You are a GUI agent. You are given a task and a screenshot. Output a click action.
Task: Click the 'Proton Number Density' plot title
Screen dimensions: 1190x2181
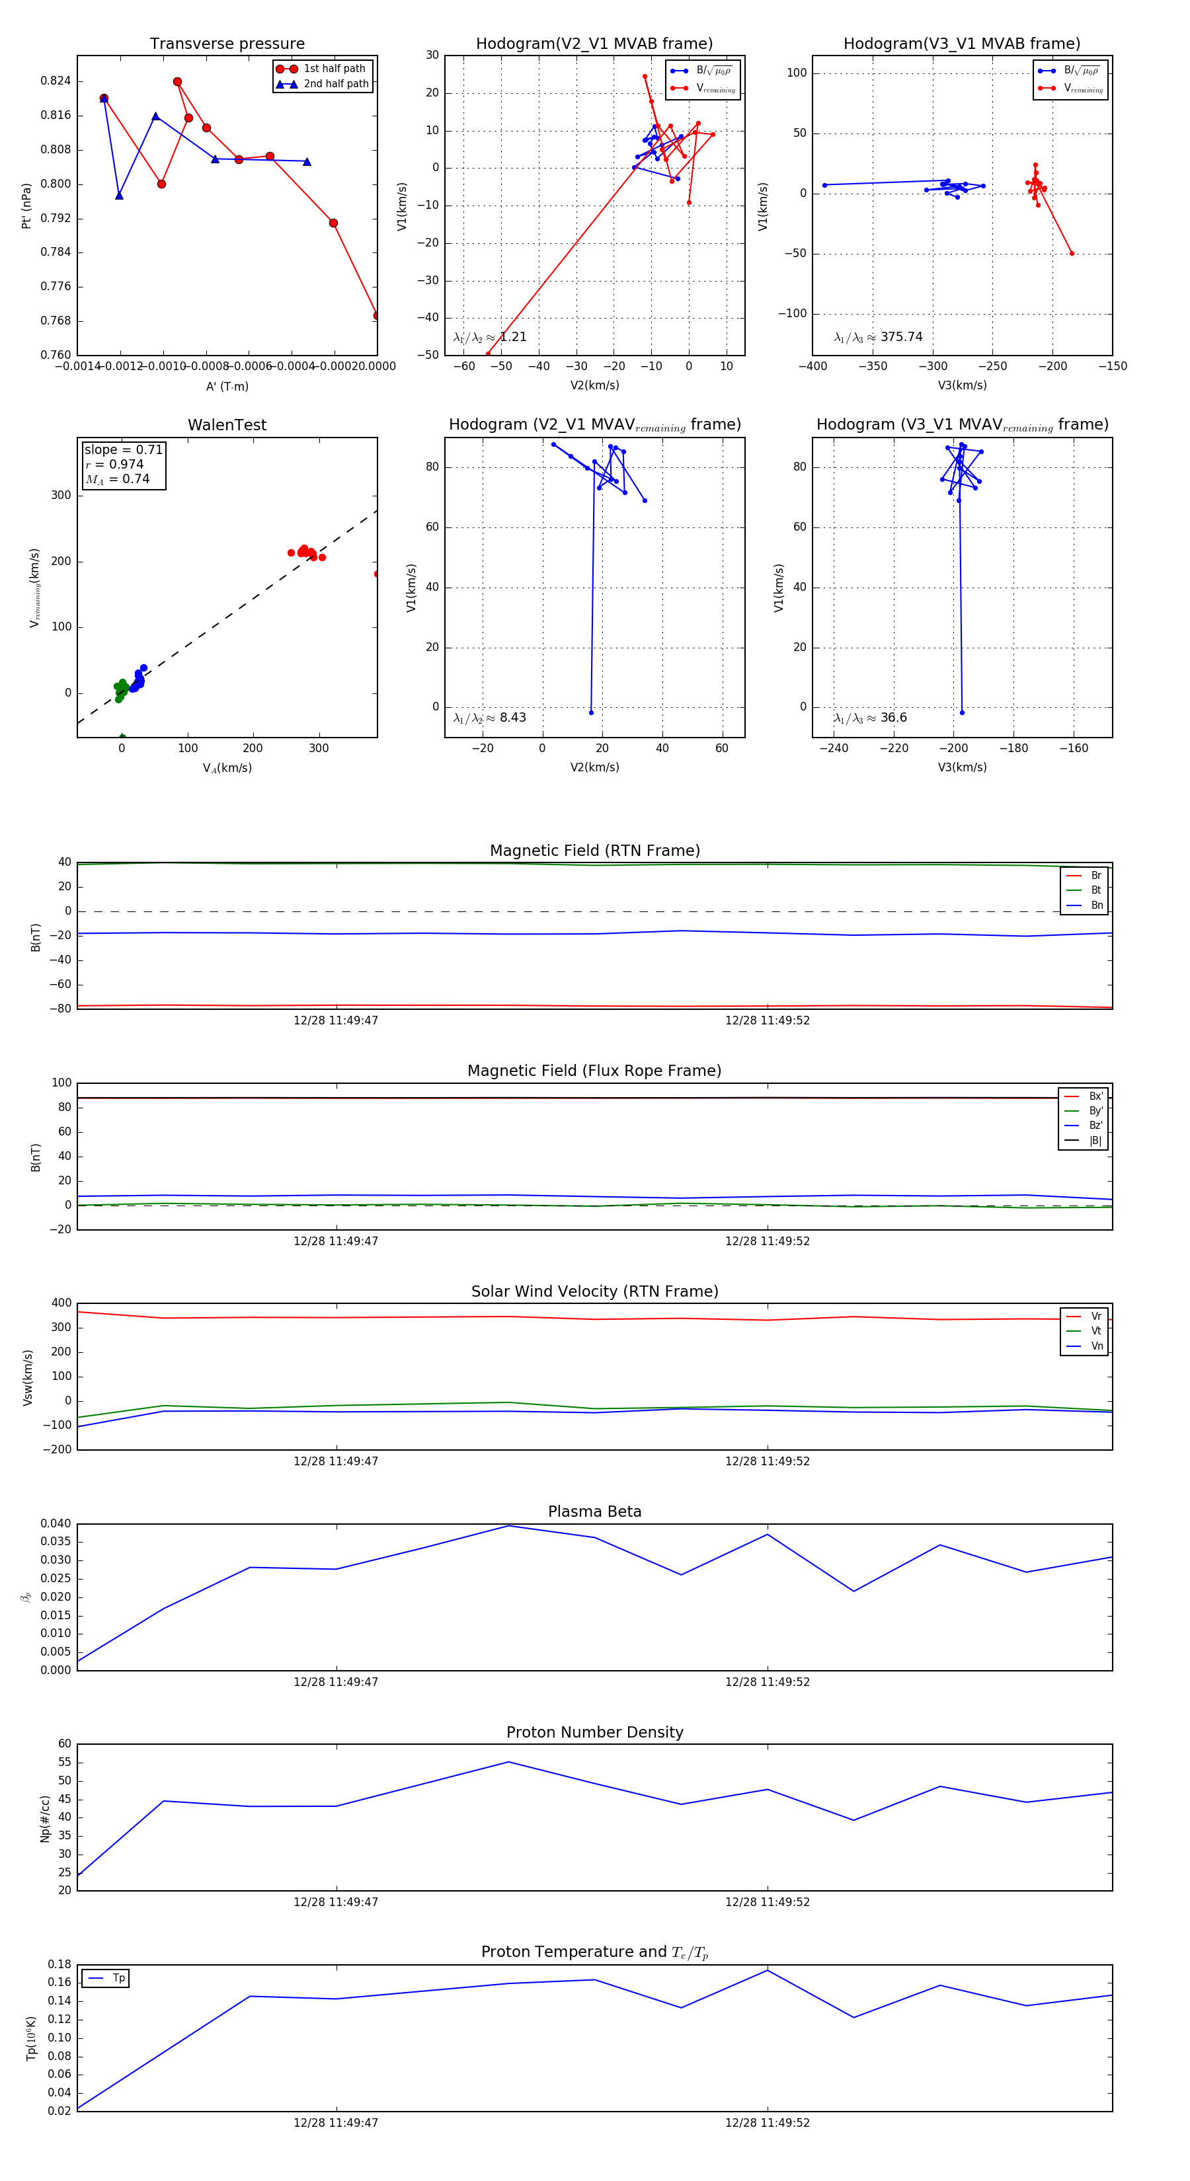[594, 1732]
